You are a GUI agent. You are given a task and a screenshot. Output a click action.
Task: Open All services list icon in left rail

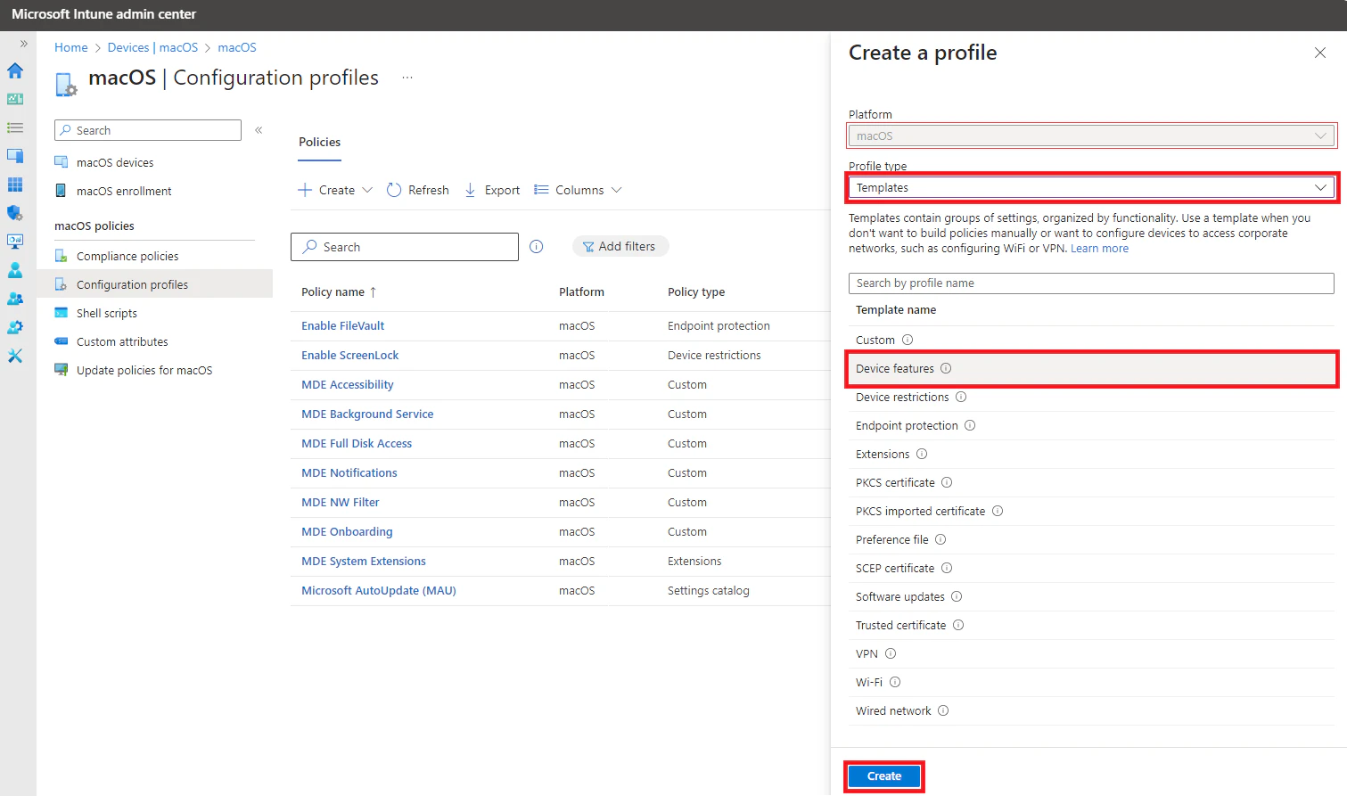coord(15,127)
